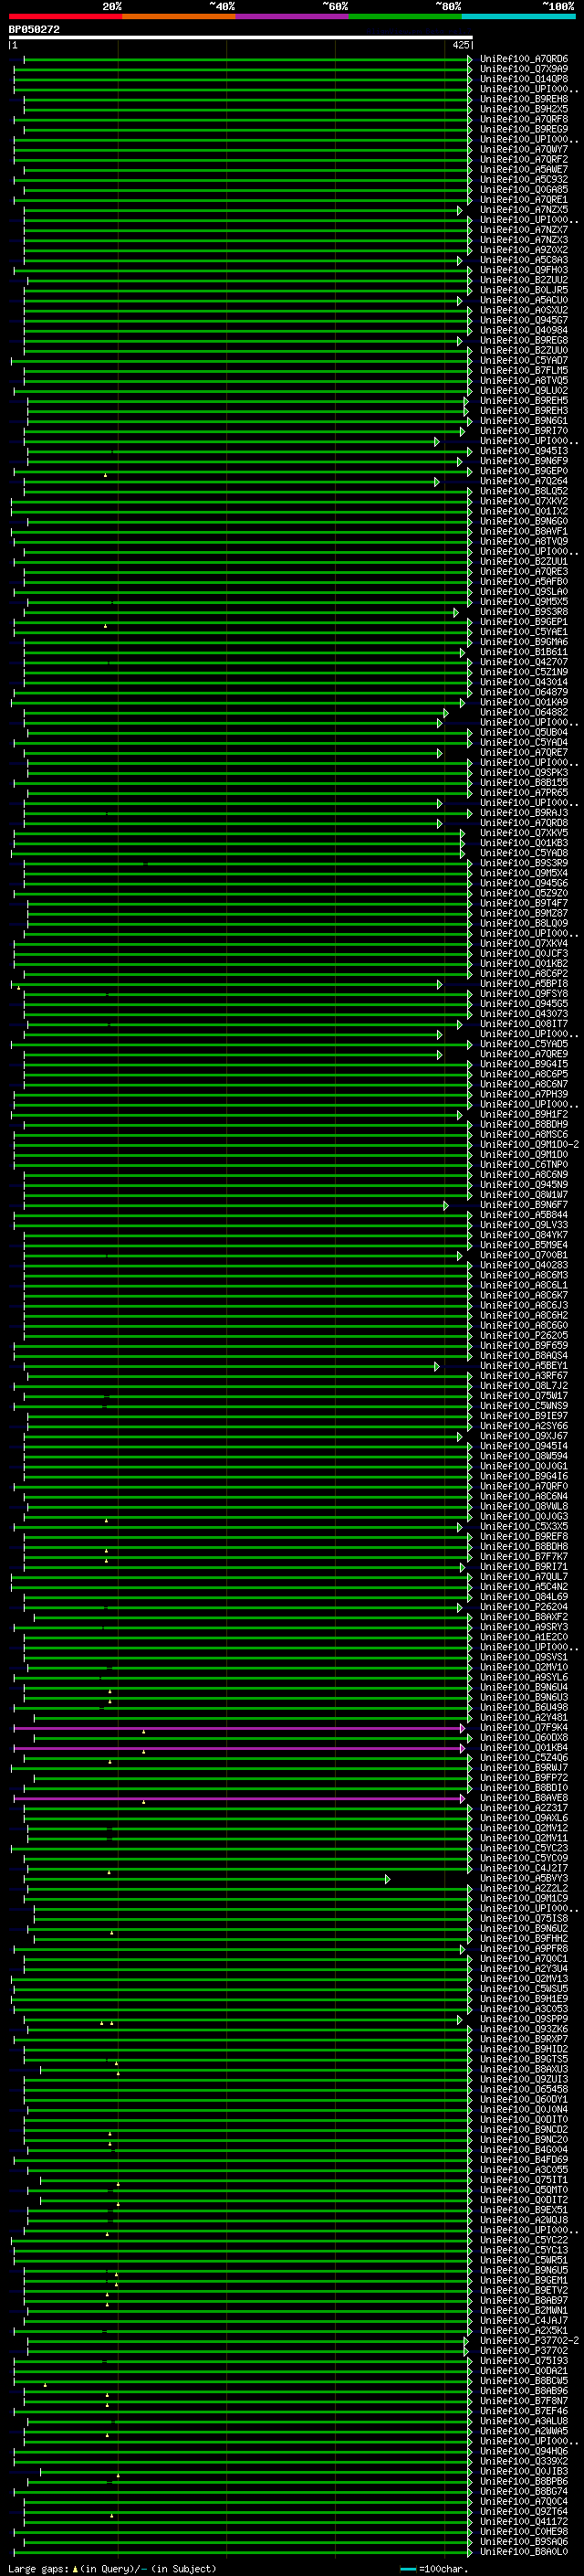This screenshot has height=2576, width=584.
Task: Select the UniRef100_Q42707 label
Action: coord(524,662)
